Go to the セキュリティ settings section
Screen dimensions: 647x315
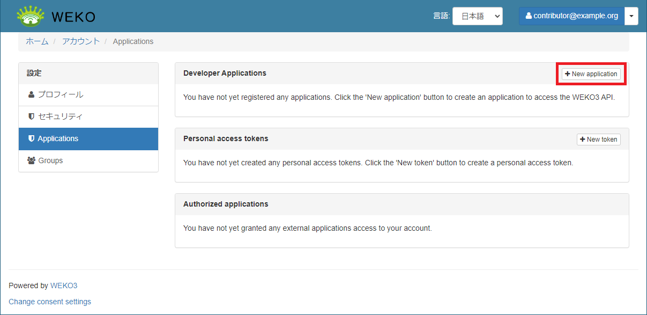(60, 116)
